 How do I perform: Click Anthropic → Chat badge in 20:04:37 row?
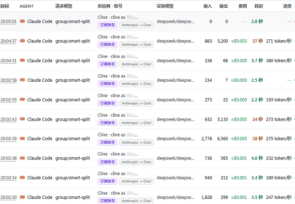(x=136, y=44)
